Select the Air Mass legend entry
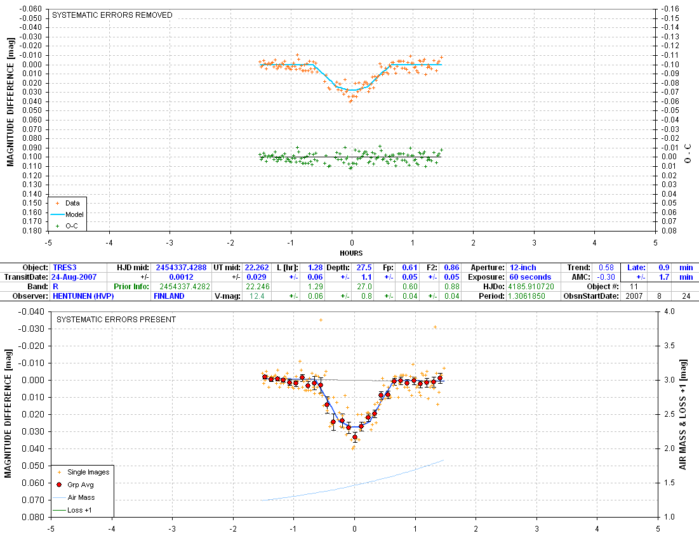 pos(81,497)
